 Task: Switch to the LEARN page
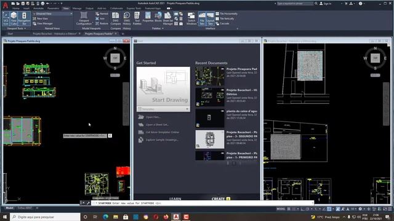pyautogui.click(x=175, y=199)
